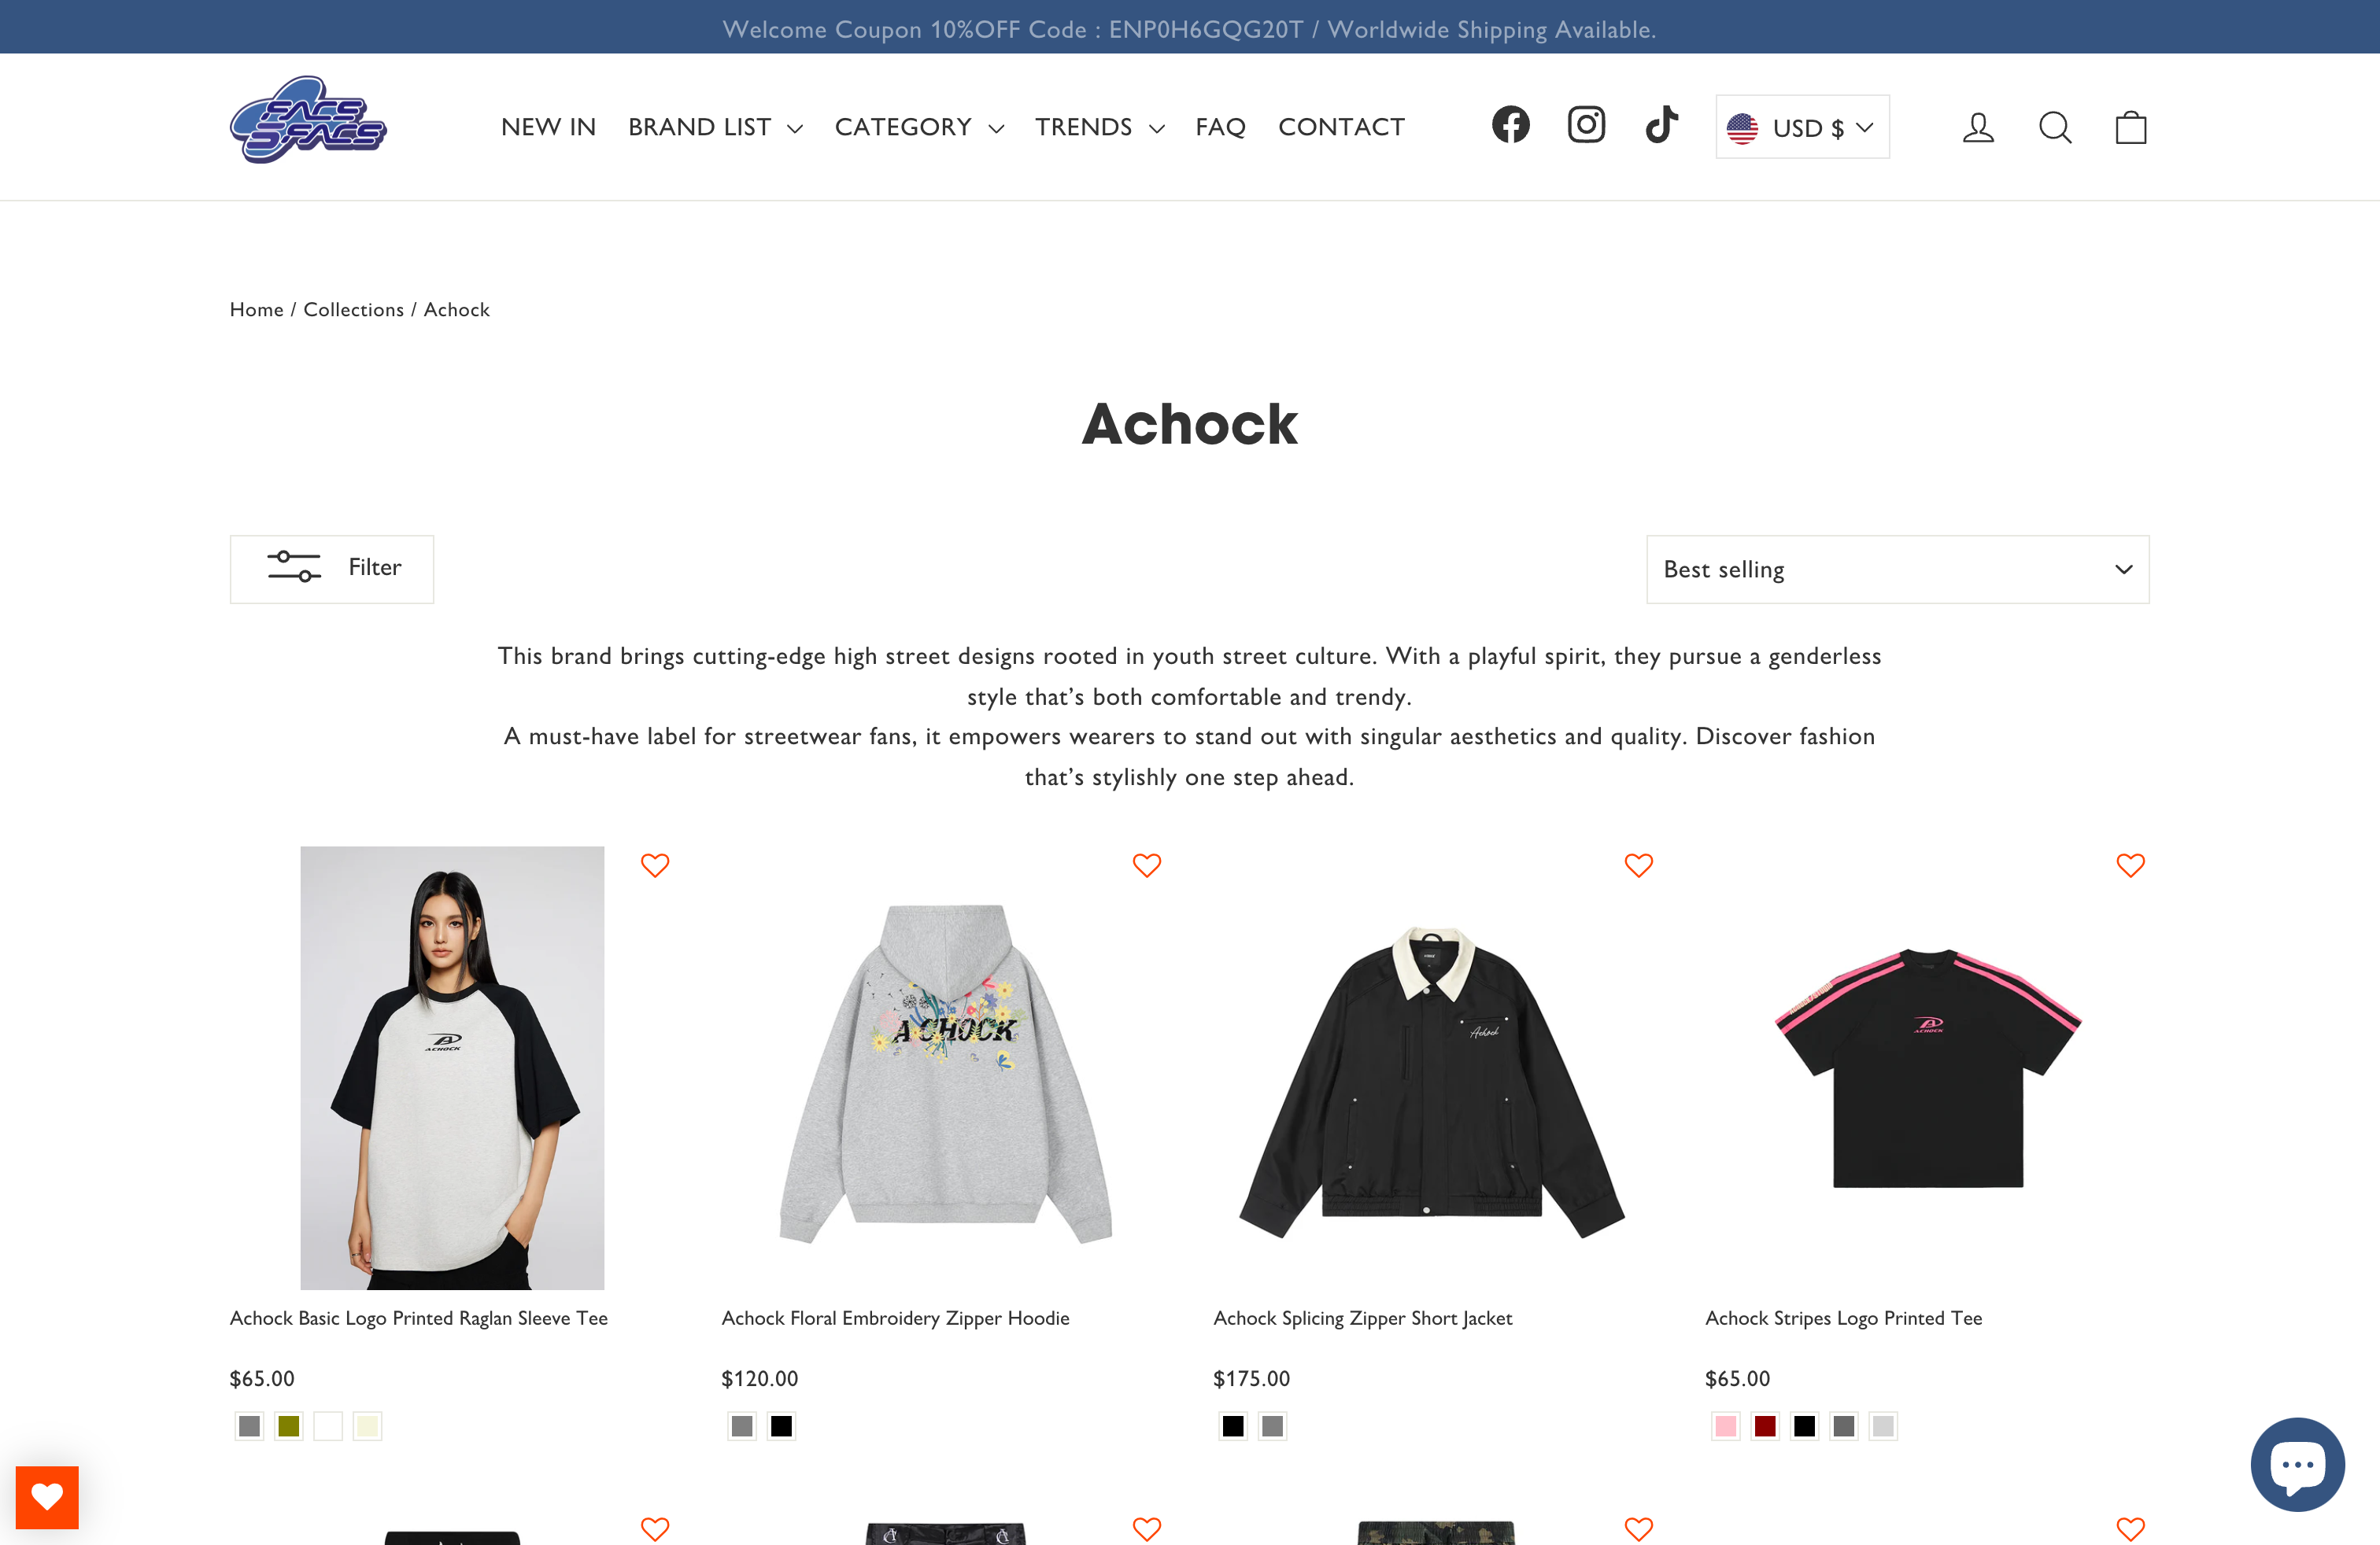The image size is (2380, 1545).
Task: Open the shopping cart bag icon
Action: click(2131, 127)
